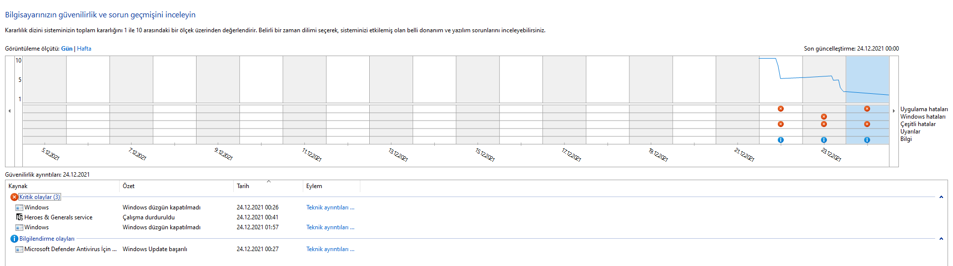Screen dimensions: 953x266
Task: Click the Heroes & Generals service icon
Action: 19,217
